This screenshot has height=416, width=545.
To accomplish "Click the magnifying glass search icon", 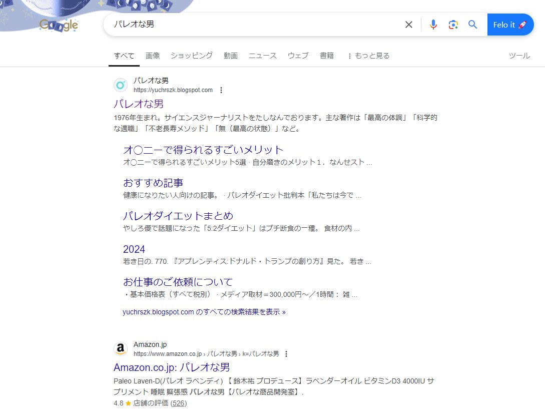I will click(472, 24).
